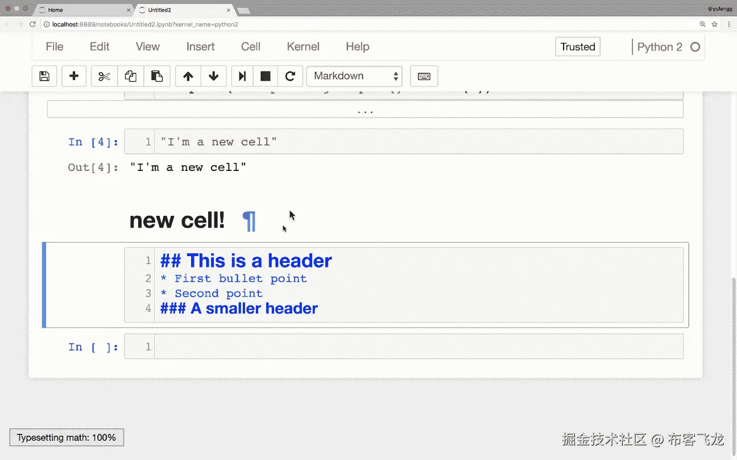Viewport: 737px width, 460px height.
Task: Open the Edit menu
Action: point(100,47)
